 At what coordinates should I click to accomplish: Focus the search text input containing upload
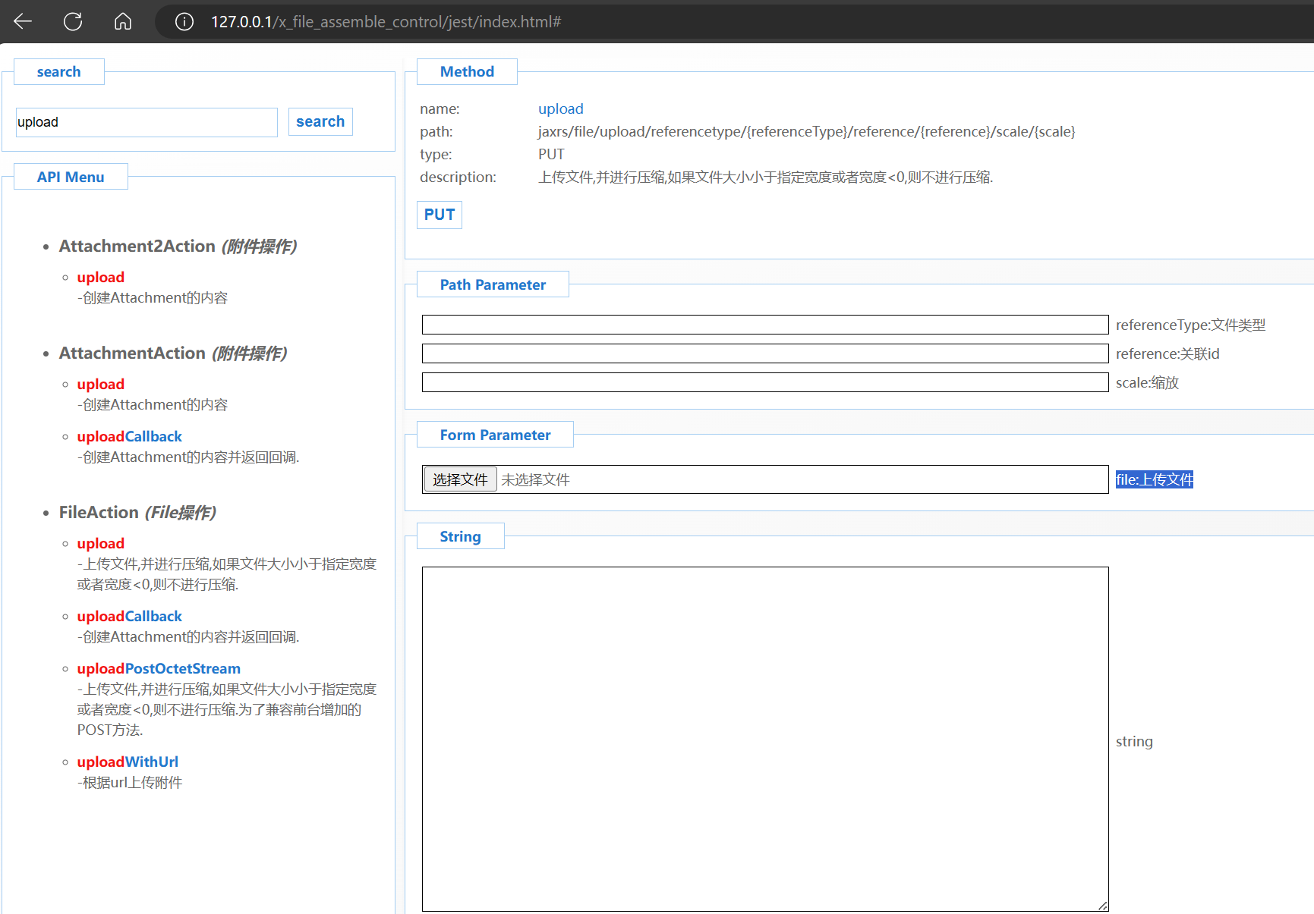point(147,122)
